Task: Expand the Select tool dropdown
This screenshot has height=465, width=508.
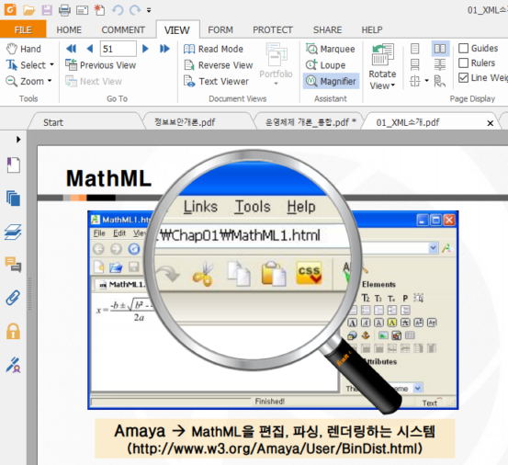Action: [51, 65]
